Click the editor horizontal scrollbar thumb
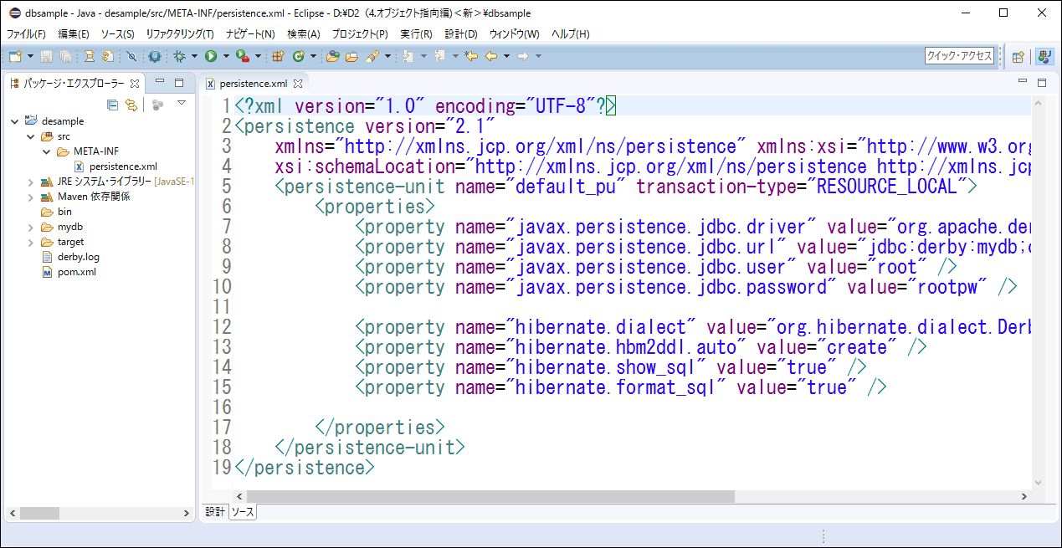 pyautogui.click(x=473, y=497)
